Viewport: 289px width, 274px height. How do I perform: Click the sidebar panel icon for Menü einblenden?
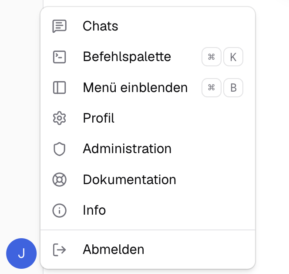tap(59, 88)
